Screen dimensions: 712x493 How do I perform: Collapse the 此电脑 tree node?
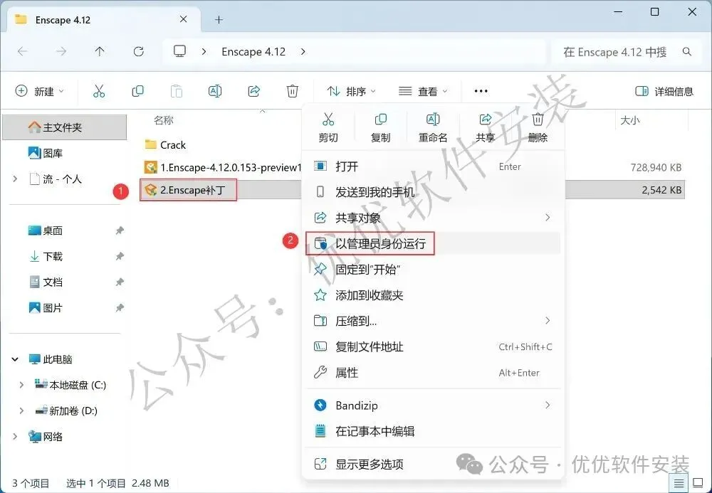[15, 359]
